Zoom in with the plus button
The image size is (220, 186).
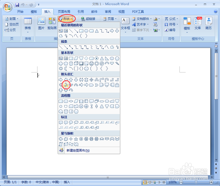click(211, 182)
